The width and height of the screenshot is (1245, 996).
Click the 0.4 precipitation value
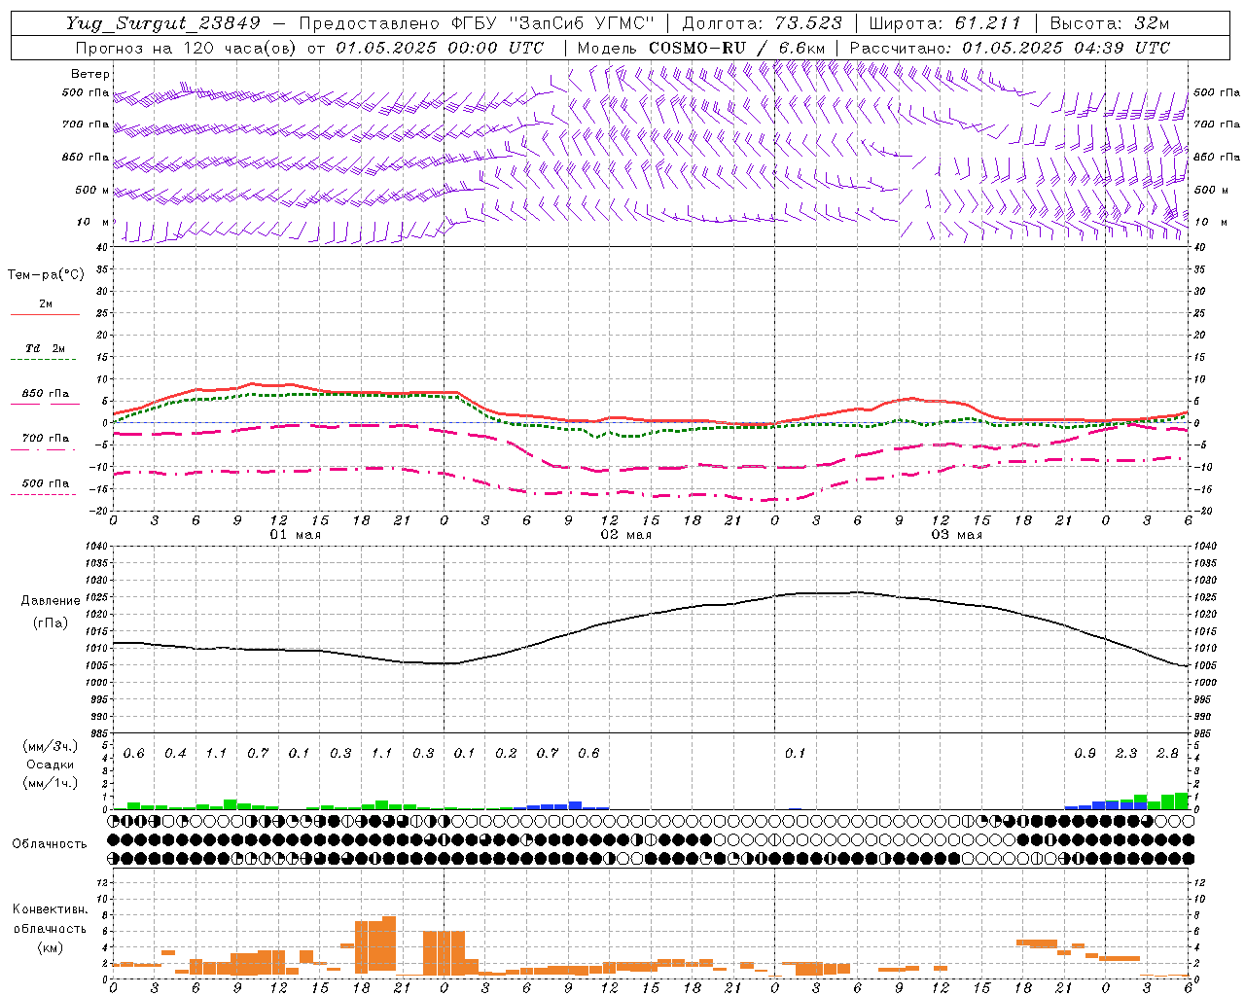pyautogui.click(x=175, y=754)
